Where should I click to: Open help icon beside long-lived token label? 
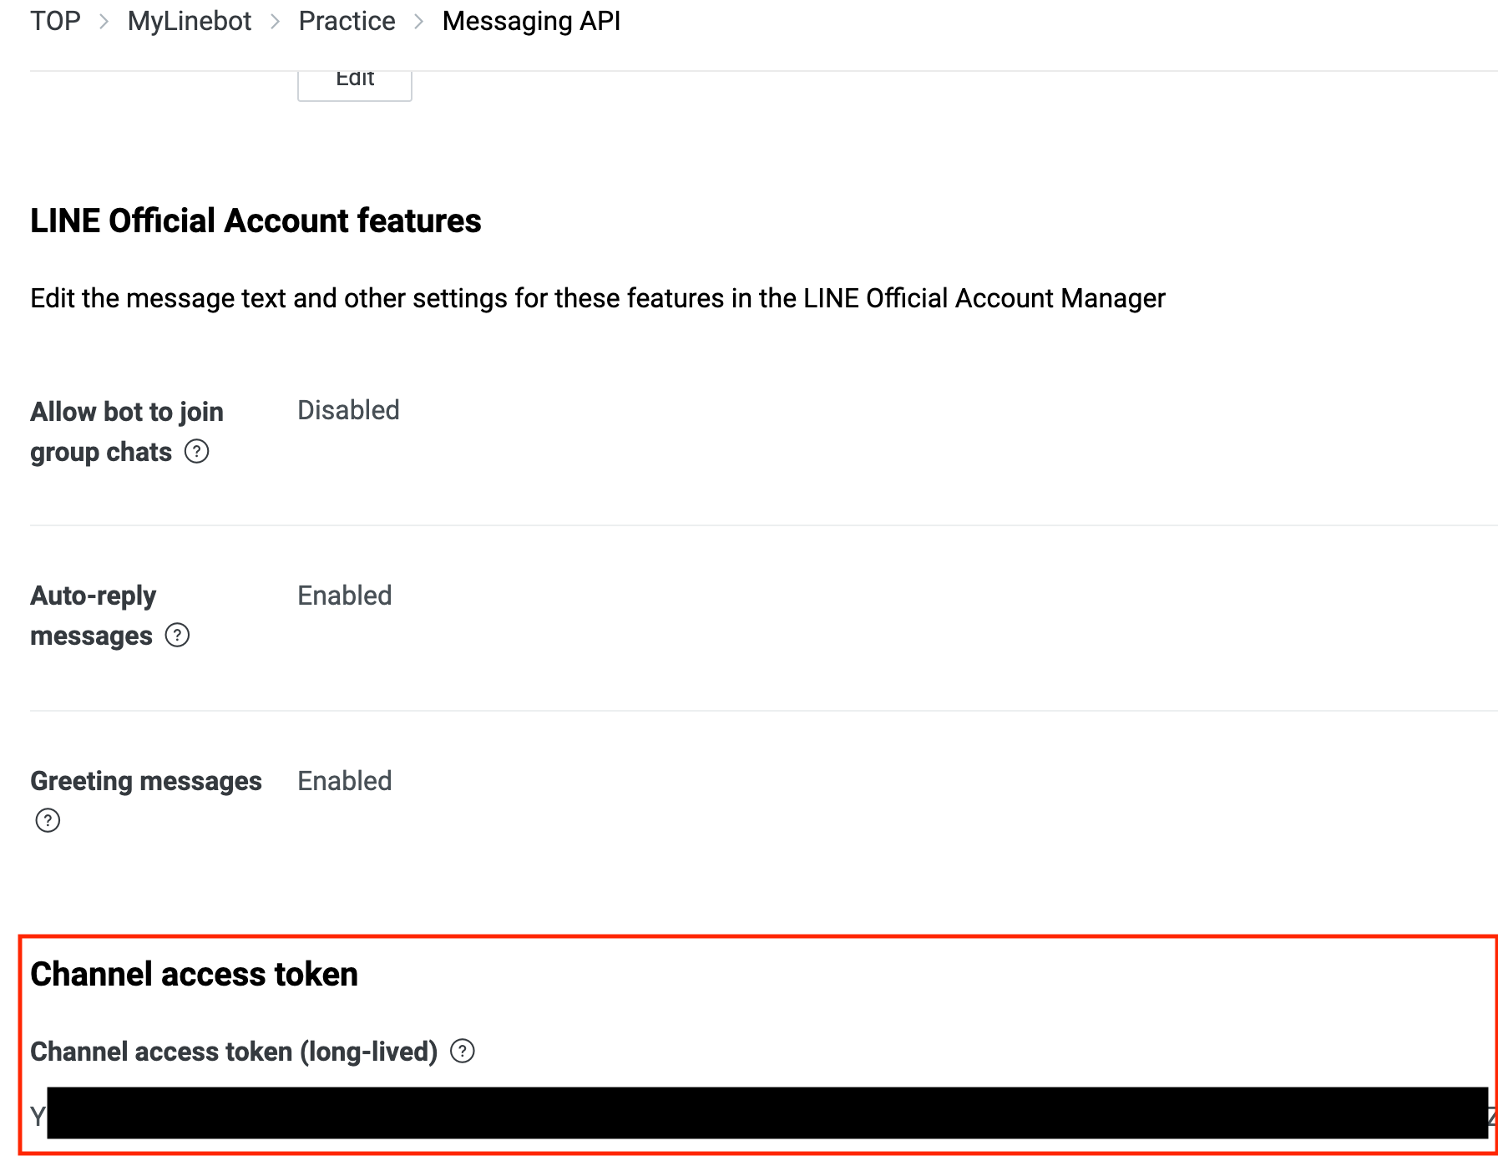[x=462, y=1051]
